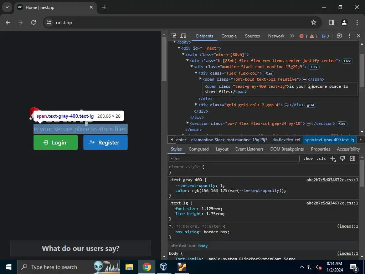The width and height of the screenshot is (365, 274).
Task: Activate the inspect element picker icon
Action: (173, 36)
